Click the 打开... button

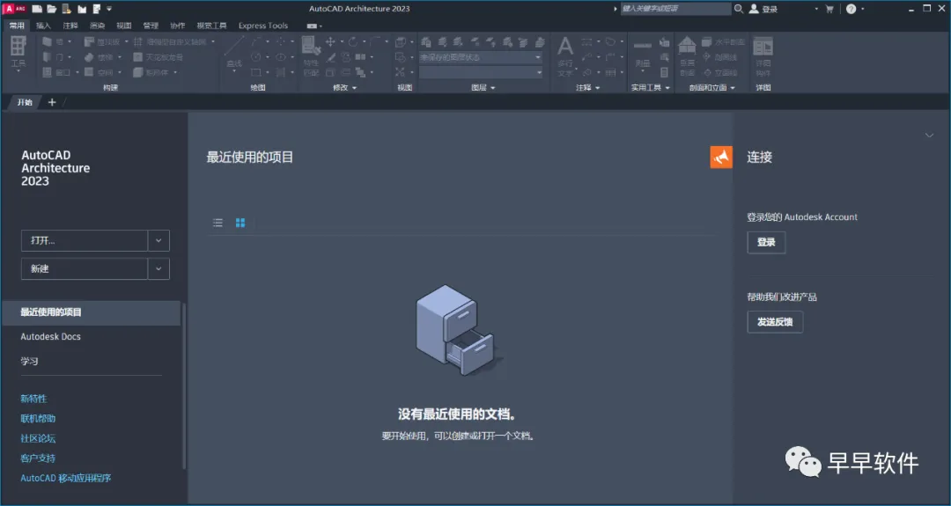[85, 240]
